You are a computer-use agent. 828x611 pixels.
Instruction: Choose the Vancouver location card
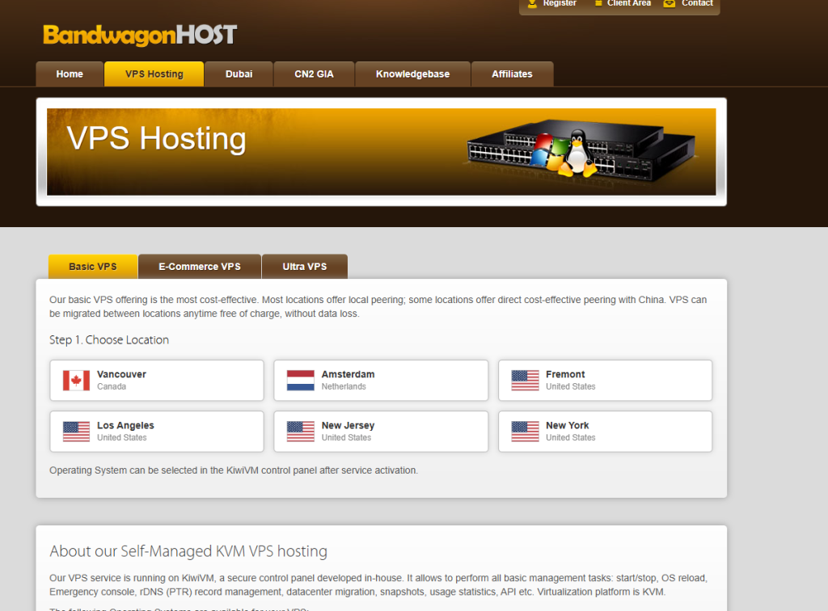[x=157, y=381]
